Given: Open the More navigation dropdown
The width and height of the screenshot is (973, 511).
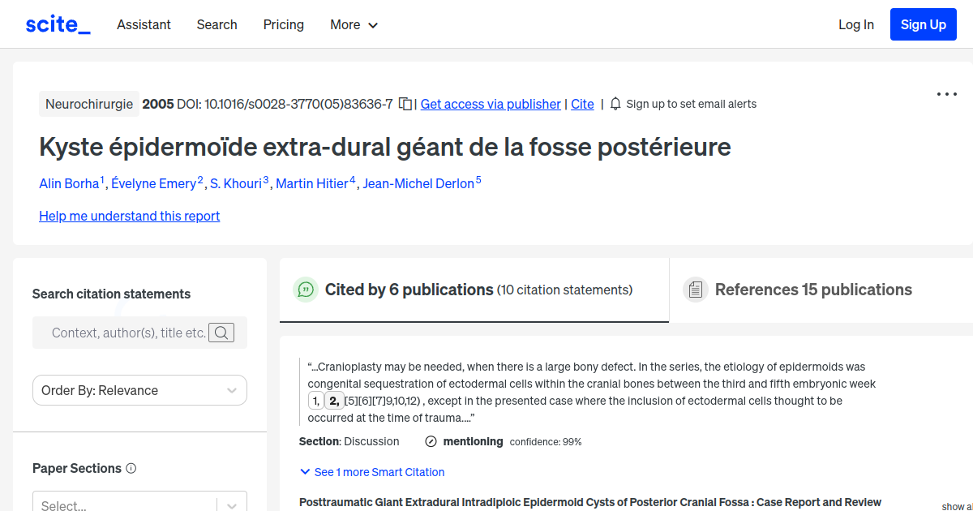Looking at the screenshot, I should 354,25.
